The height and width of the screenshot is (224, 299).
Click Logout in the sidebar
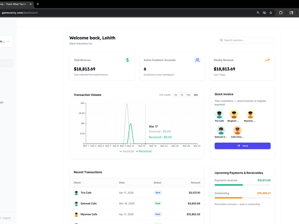[x=6, y=218]
